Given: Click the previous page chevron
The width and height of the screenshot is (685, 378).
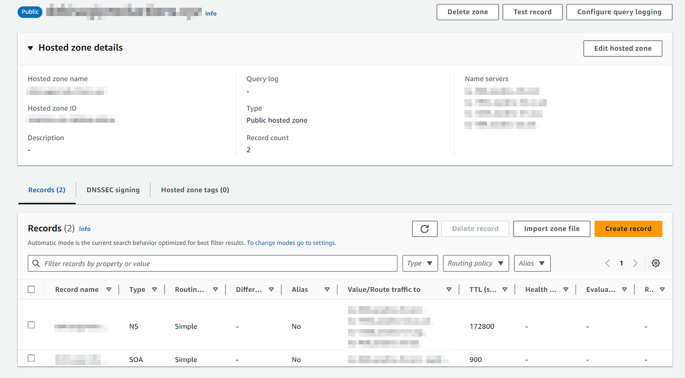Looking at the screenshot, I should click(x=607, y=263).
